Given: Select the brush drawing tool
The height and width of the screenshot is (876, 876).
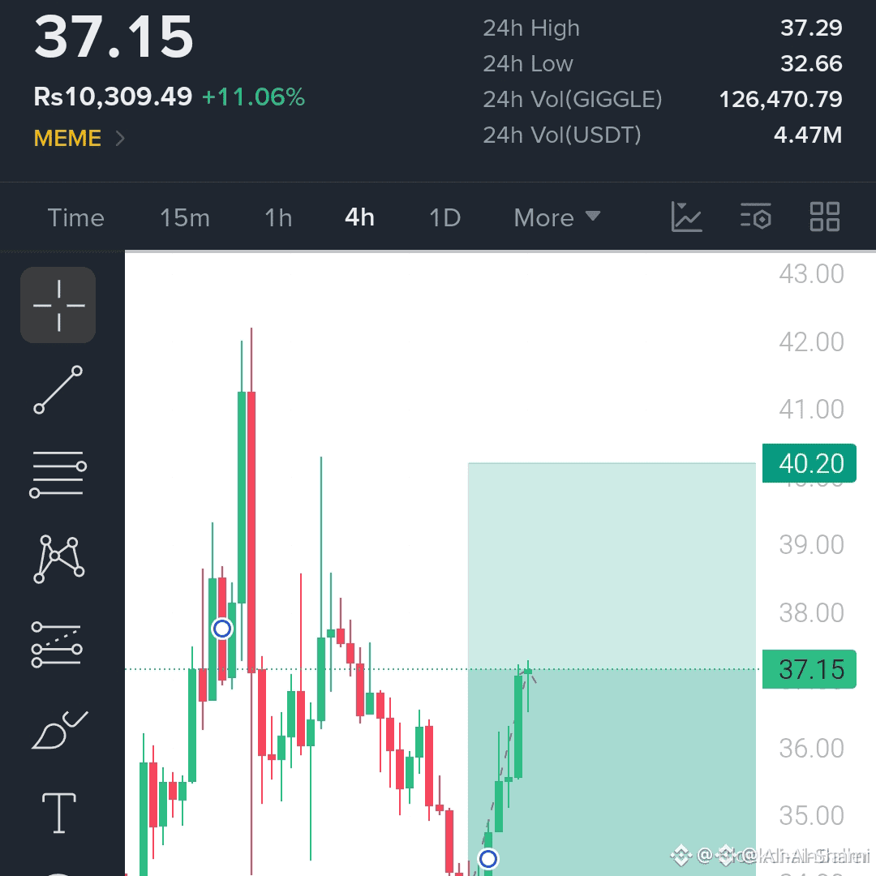Looking at the screenshot, I should pos(60,730).
